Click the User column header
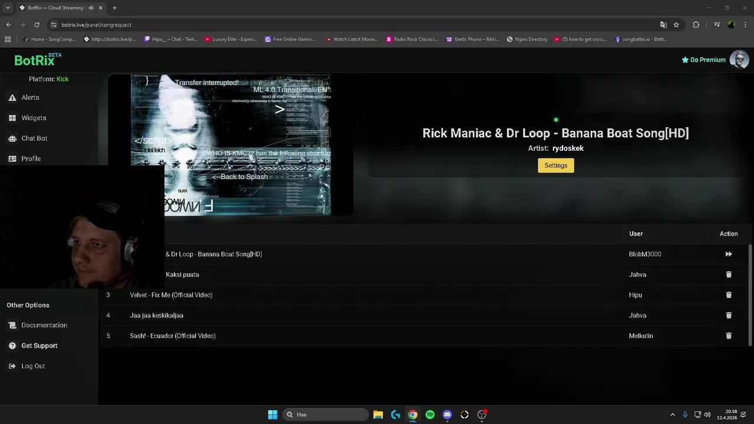754x424 pixels. 636,234
